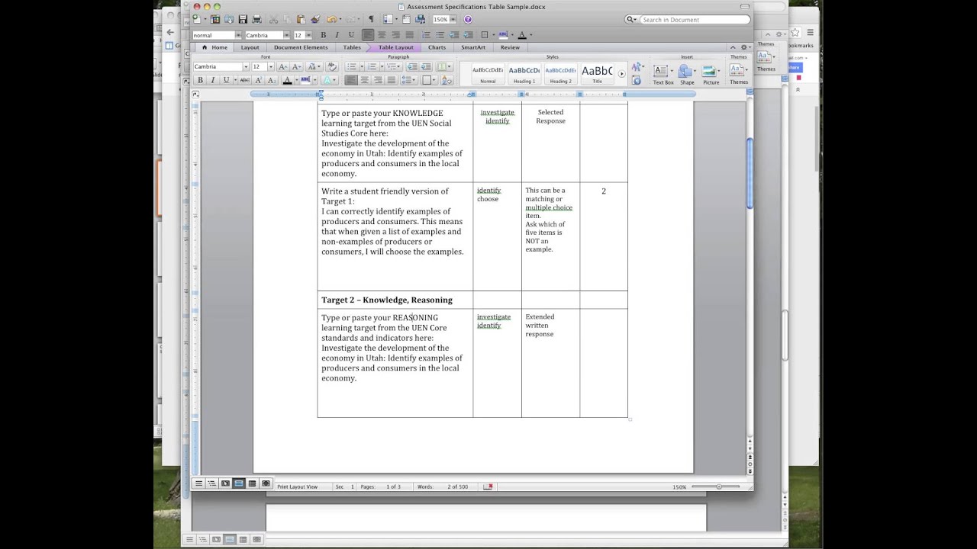Screen dimensions: 977x549
Task: Toggle Justify alignment in ribbon Paragraph group
Action: click(x=391, y=80)
